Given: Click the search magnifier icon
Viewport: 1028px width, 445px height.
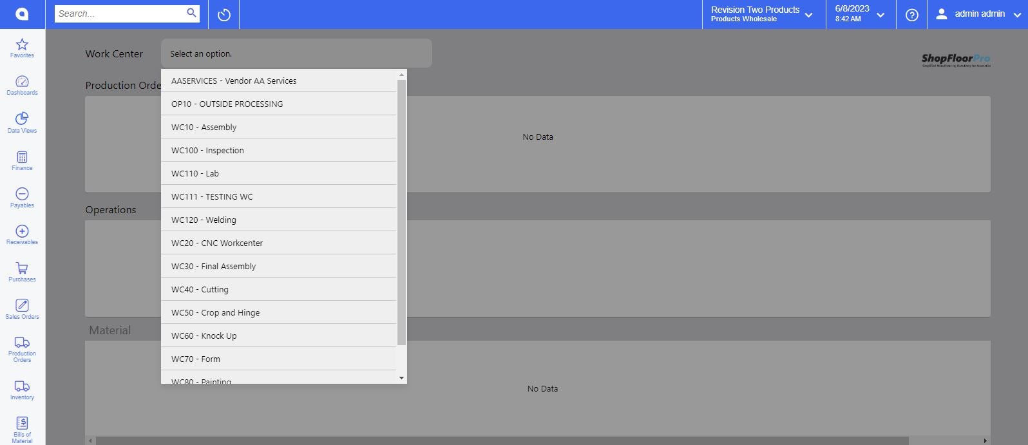Looking at the screenshot, I should 191,13.
